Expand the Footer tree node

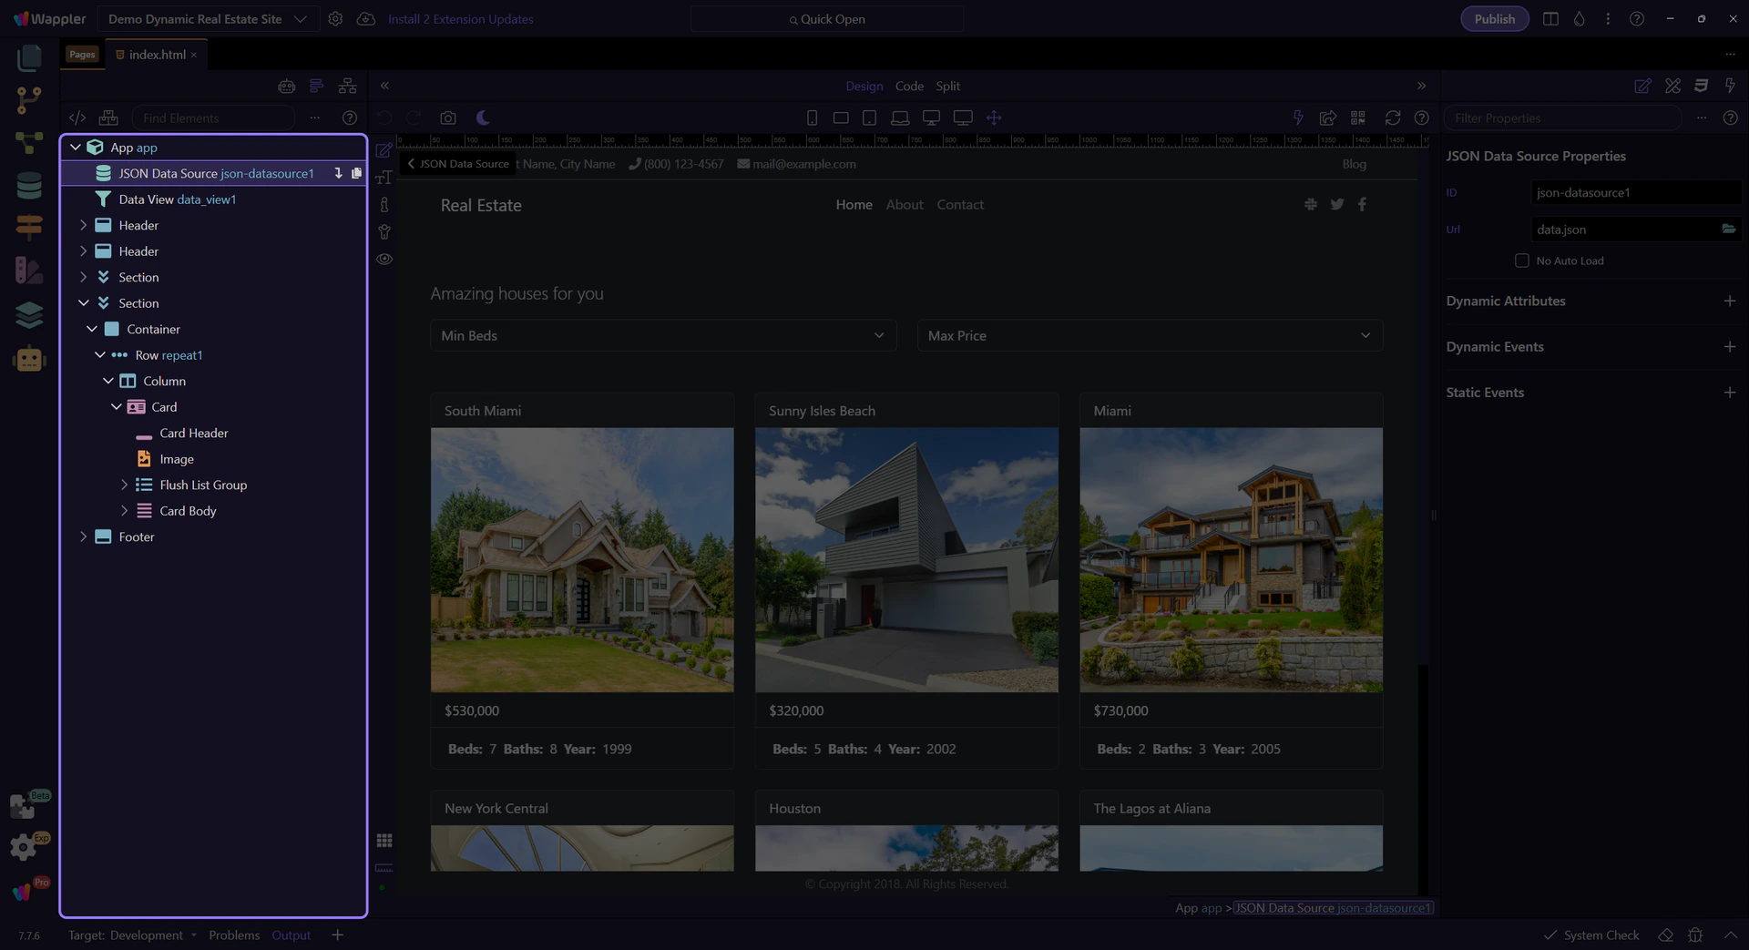(84, 536)
